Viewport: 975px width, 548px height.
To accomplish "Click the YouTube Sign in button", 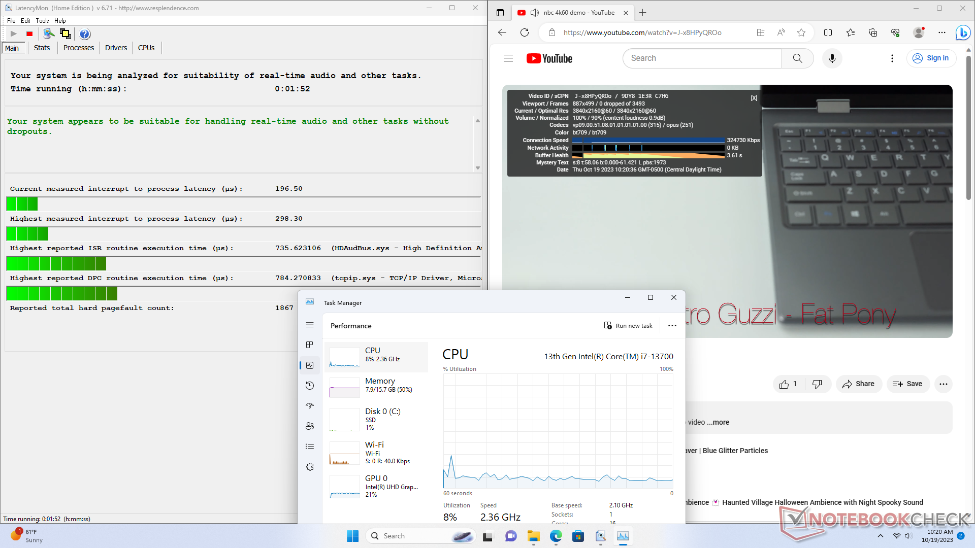I will 931,58.
